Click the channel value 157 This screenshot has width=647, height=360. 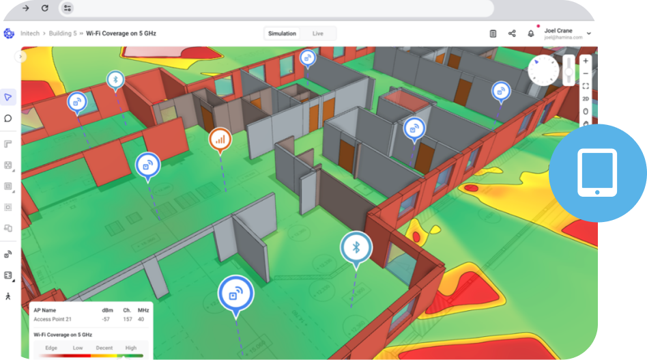(128, 319)
